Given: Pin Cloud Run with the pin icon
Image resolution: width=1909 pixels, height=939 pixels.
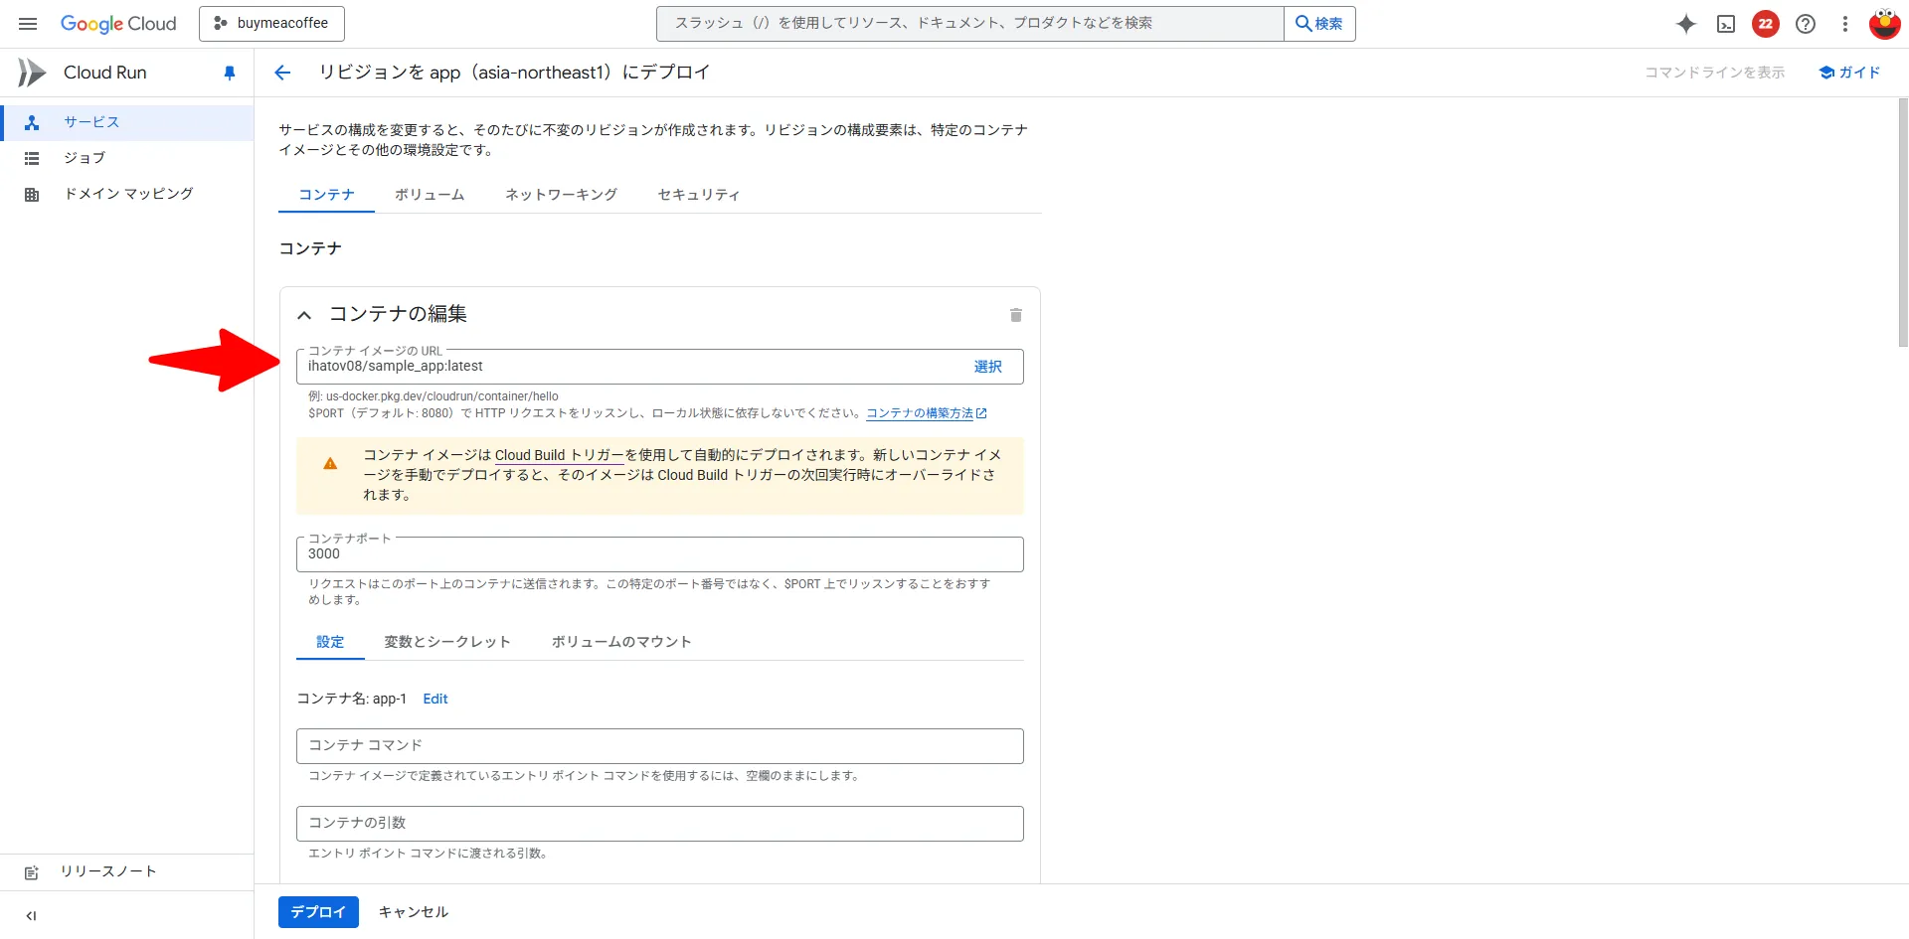Looking at the screenshot, I should pos(230,72).
